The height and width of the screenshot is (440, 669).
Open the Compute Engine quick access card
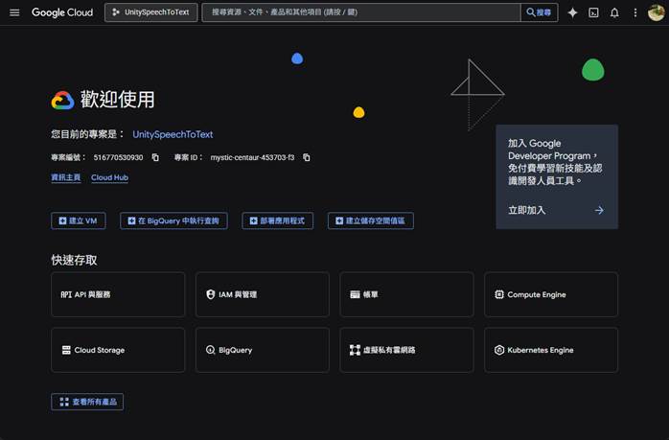pyautogui.click(x=550, y=294)
